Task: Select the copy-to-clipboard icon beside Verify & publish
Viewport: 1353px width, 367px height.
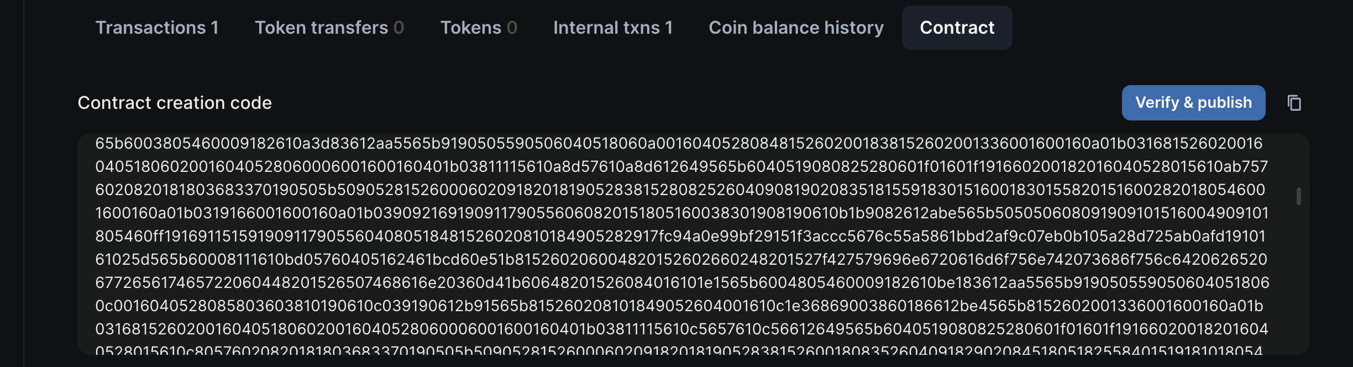Action: 1294,102
